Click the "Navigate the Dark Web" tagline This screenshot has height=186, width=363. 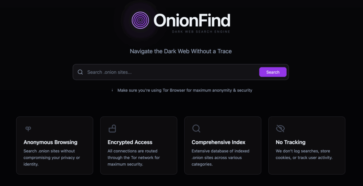click(181, 51)
